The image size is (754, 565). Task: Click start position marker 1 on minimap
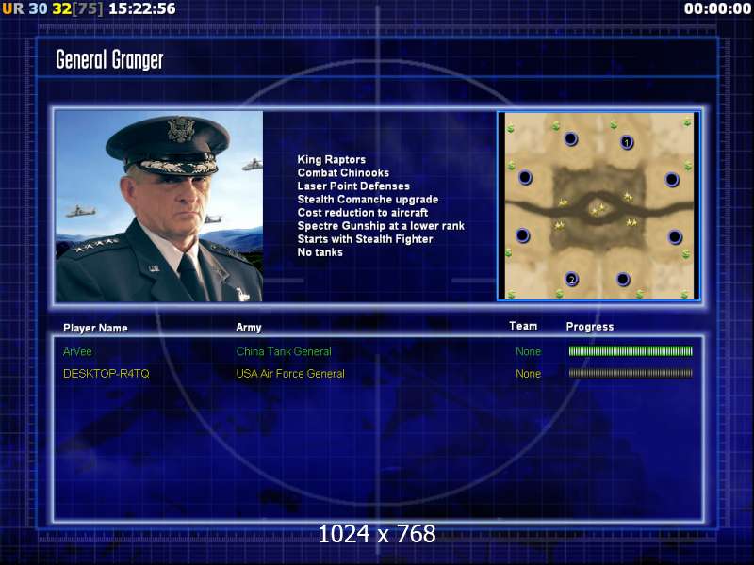click(x=627, y=142)
